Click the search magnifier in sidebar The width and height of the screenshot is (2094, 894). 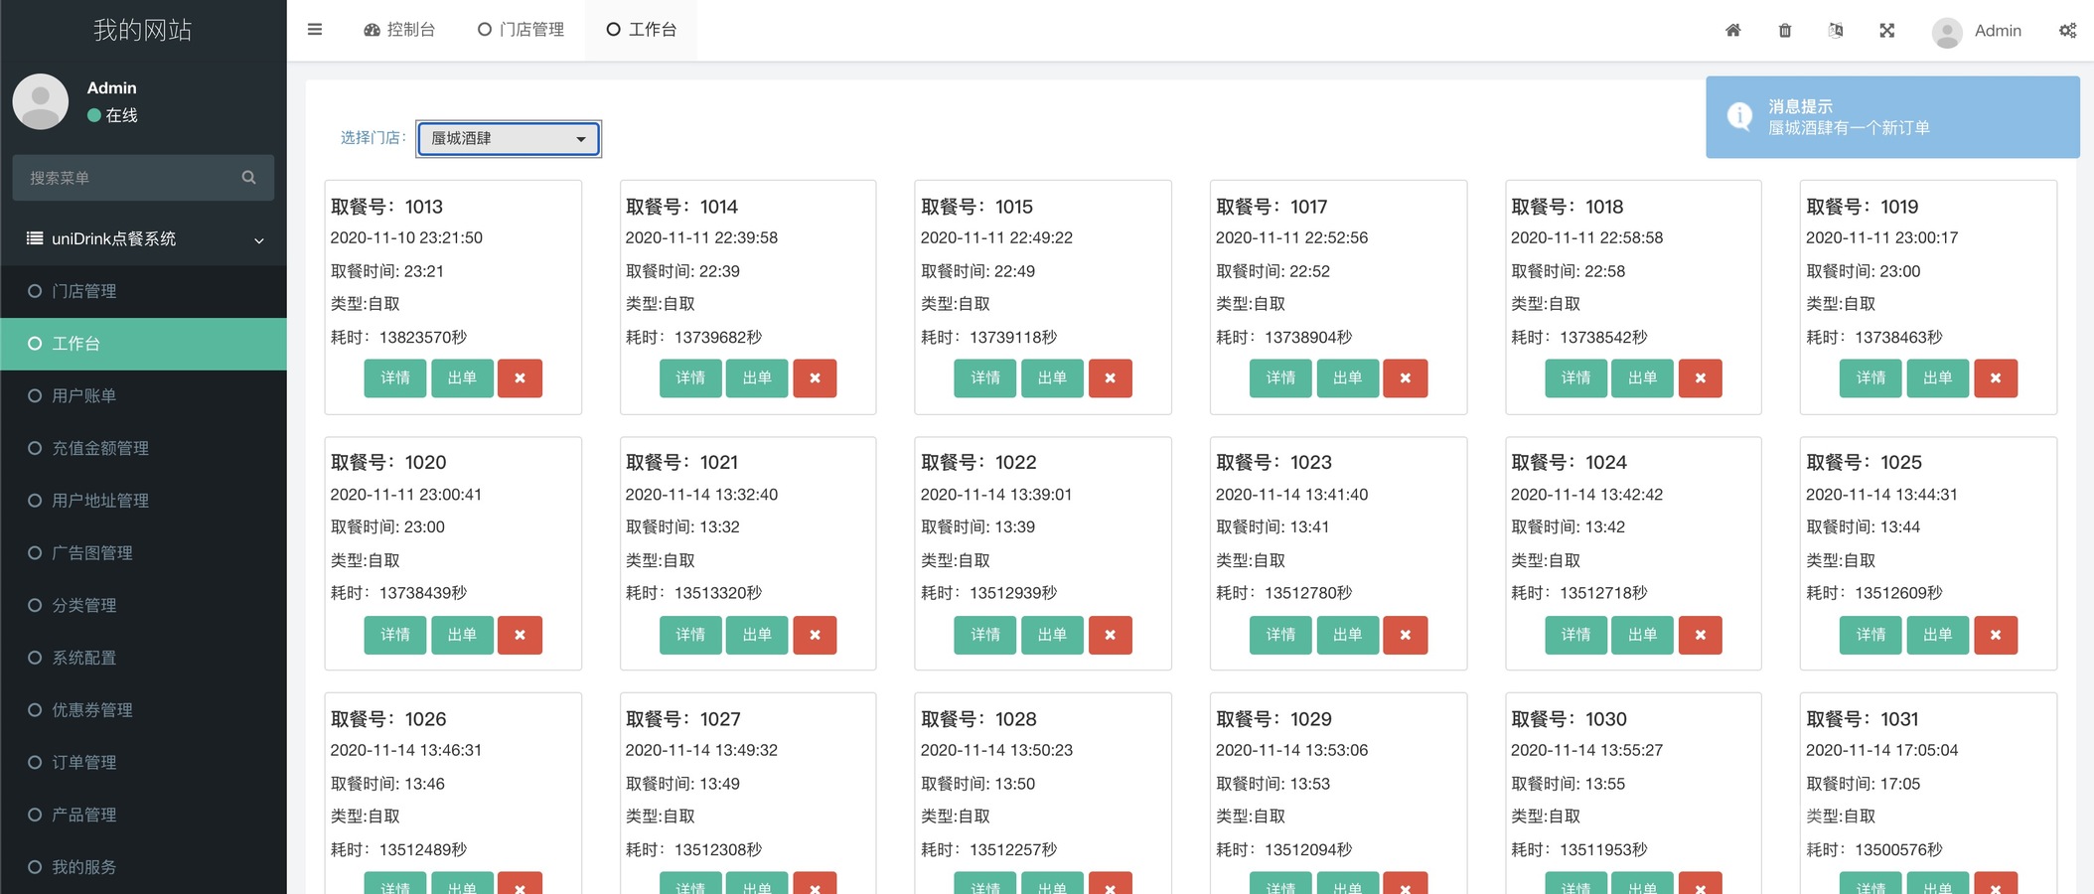248,178
